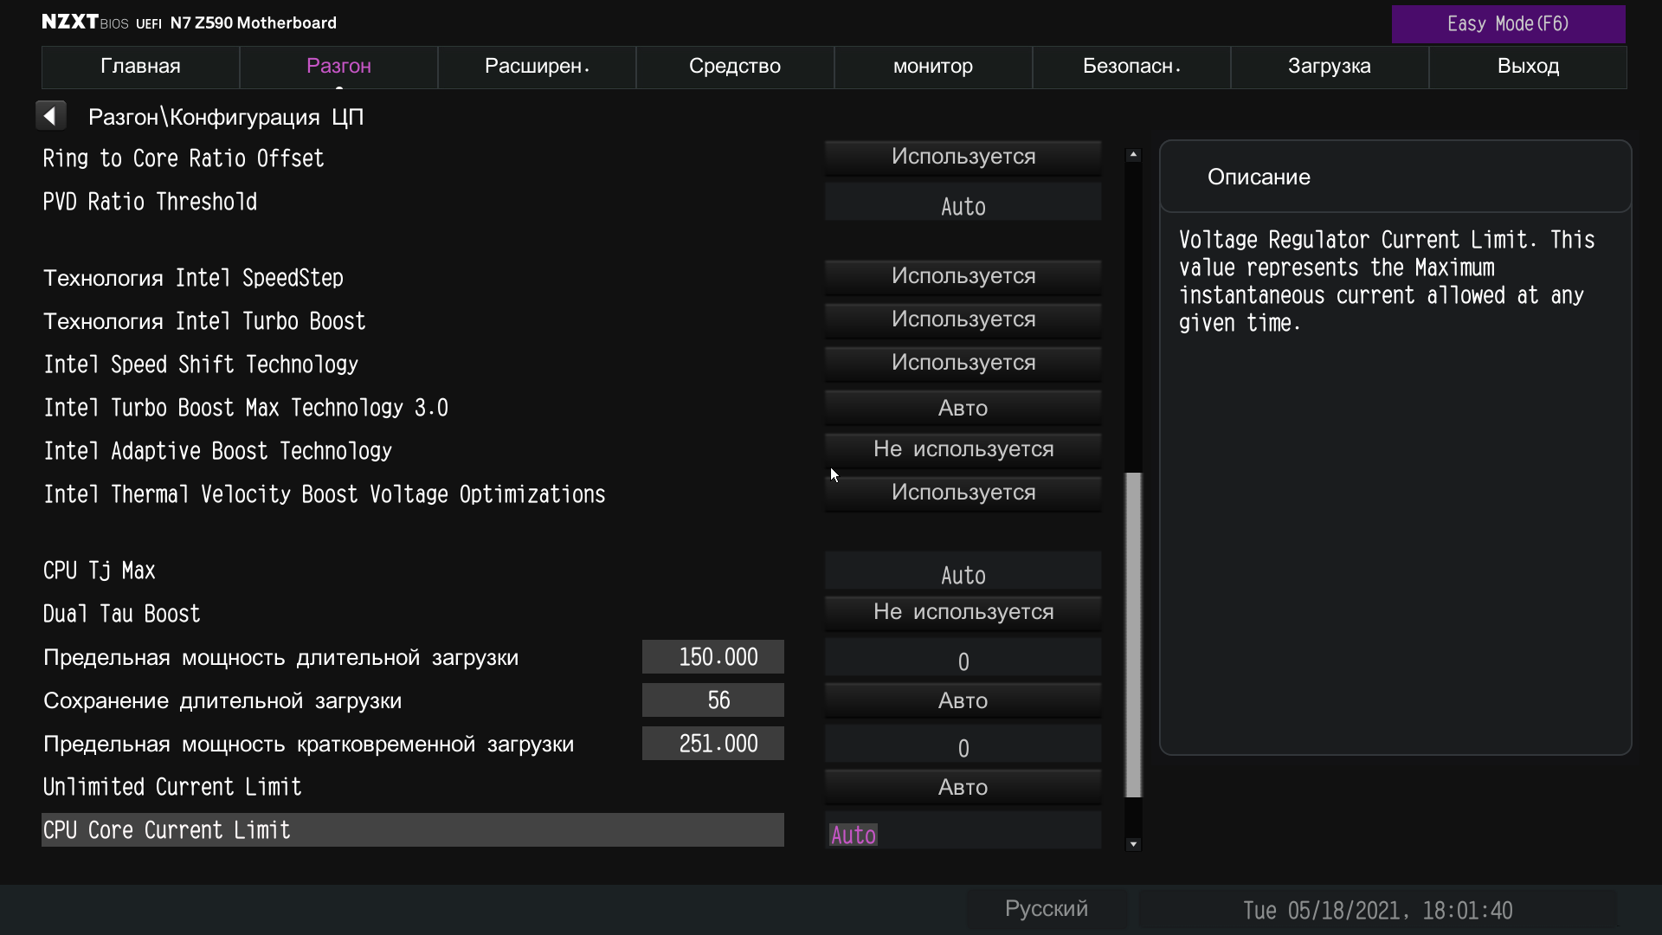
Task: Toggle Dual Tau Boost setting
Action: (963, 612)
